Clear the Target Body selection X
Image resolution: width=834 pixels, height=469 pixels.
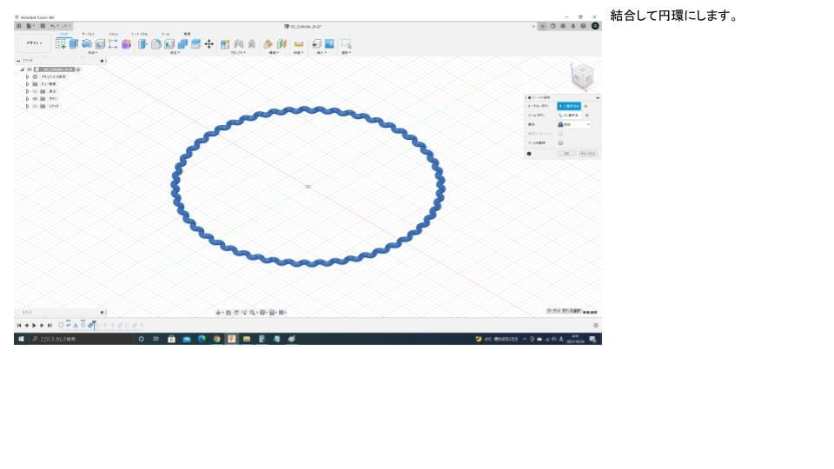tap(586, 106)
